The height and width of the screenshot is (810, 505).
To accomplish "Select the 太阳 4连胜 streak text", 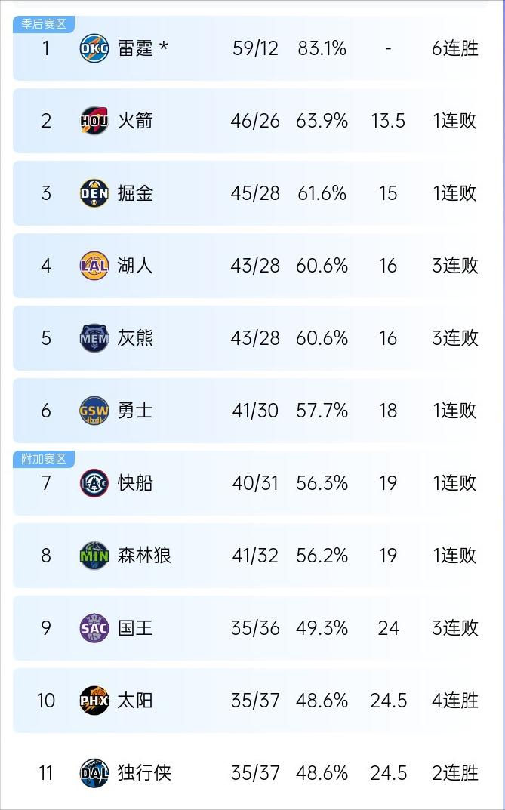I will [455, 701].
